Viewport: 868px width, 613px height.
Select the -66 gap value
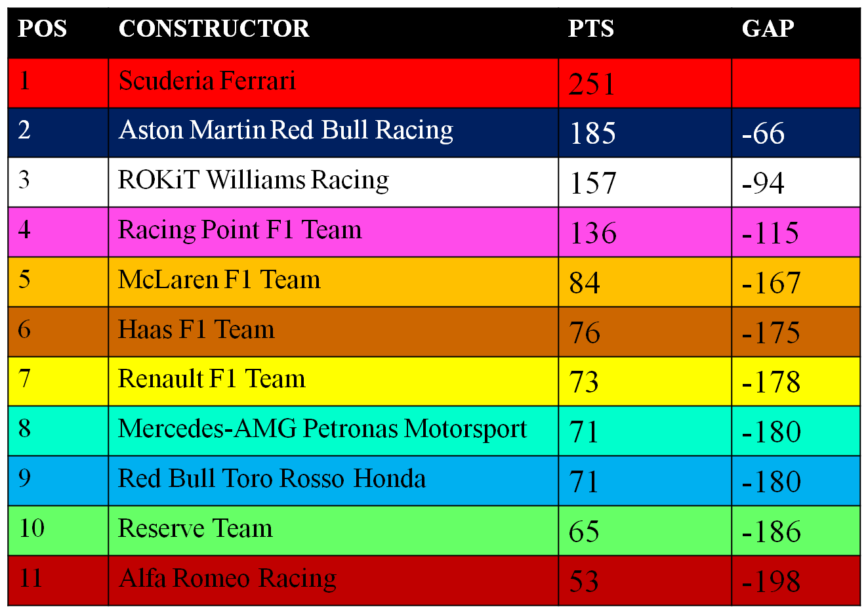763,133
